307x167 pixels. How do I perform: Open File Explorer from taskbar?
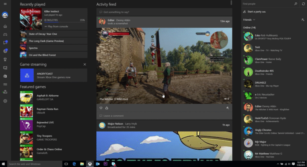coord(82,164)
